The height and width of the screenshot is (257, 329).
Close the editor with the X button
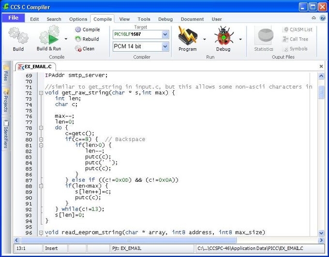321,66
